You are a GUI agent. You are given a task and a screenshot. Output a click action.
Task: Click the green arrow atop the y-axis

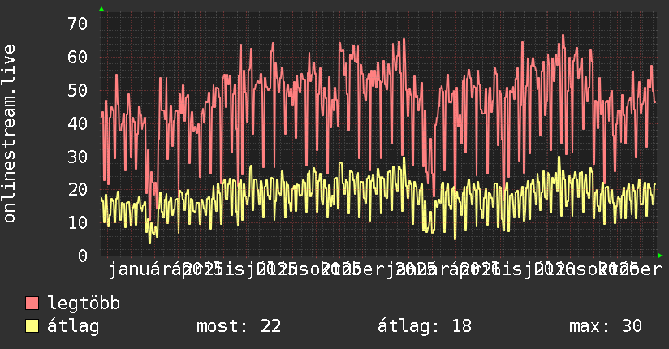coord(101,9)
